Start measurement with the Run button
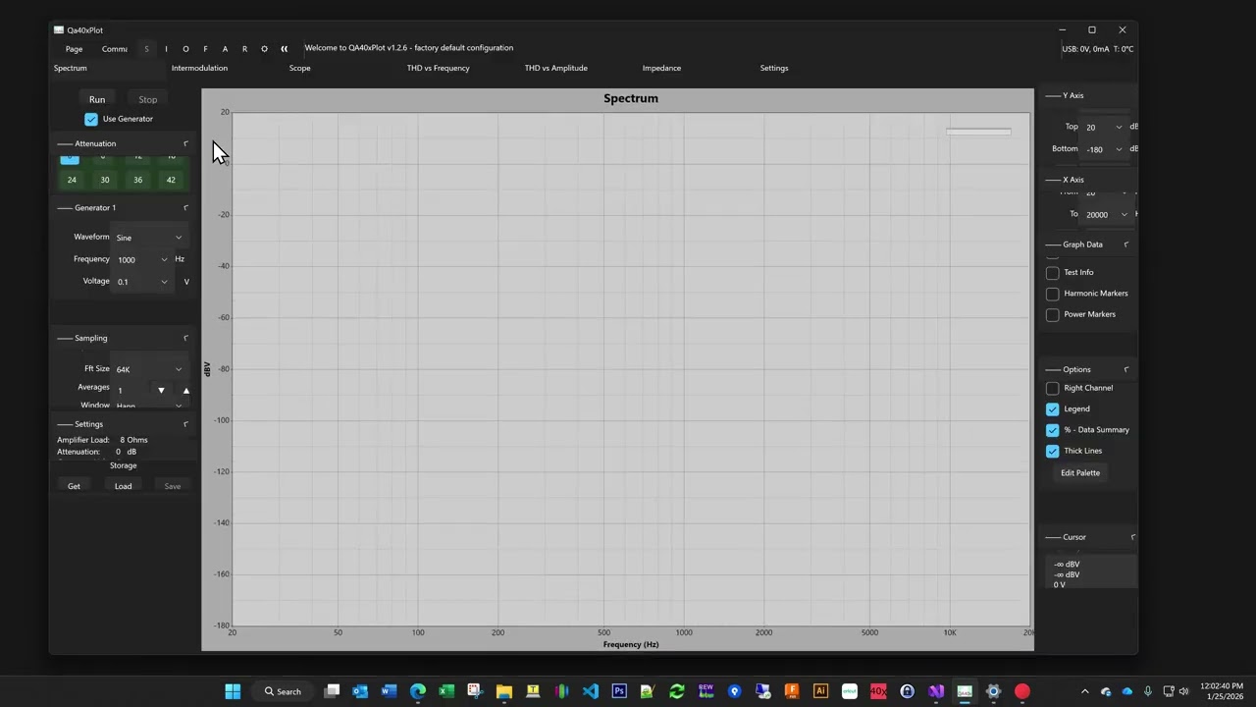The height and width of the screenshot is (707, 1256). tap(97, 99)
